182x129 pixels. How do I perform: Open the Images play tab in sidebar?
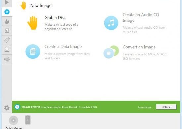tap(7, 2)
